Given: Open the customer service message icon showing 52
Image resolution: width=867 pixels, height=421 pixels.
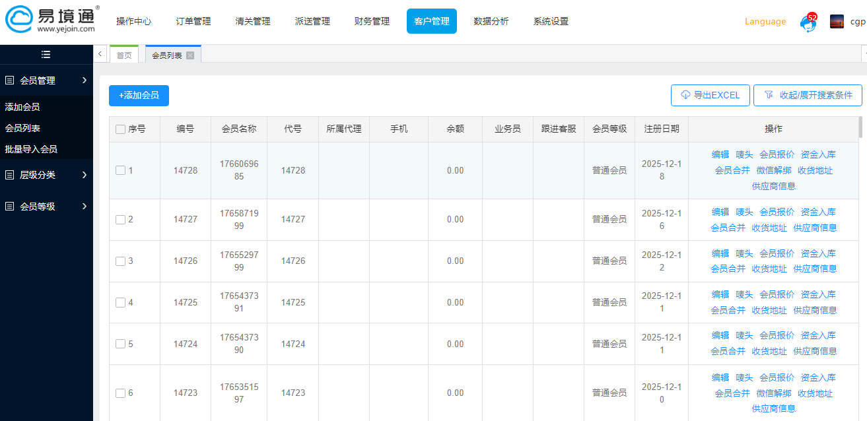Looking at the screenshot, I should [x=807, y=23].
